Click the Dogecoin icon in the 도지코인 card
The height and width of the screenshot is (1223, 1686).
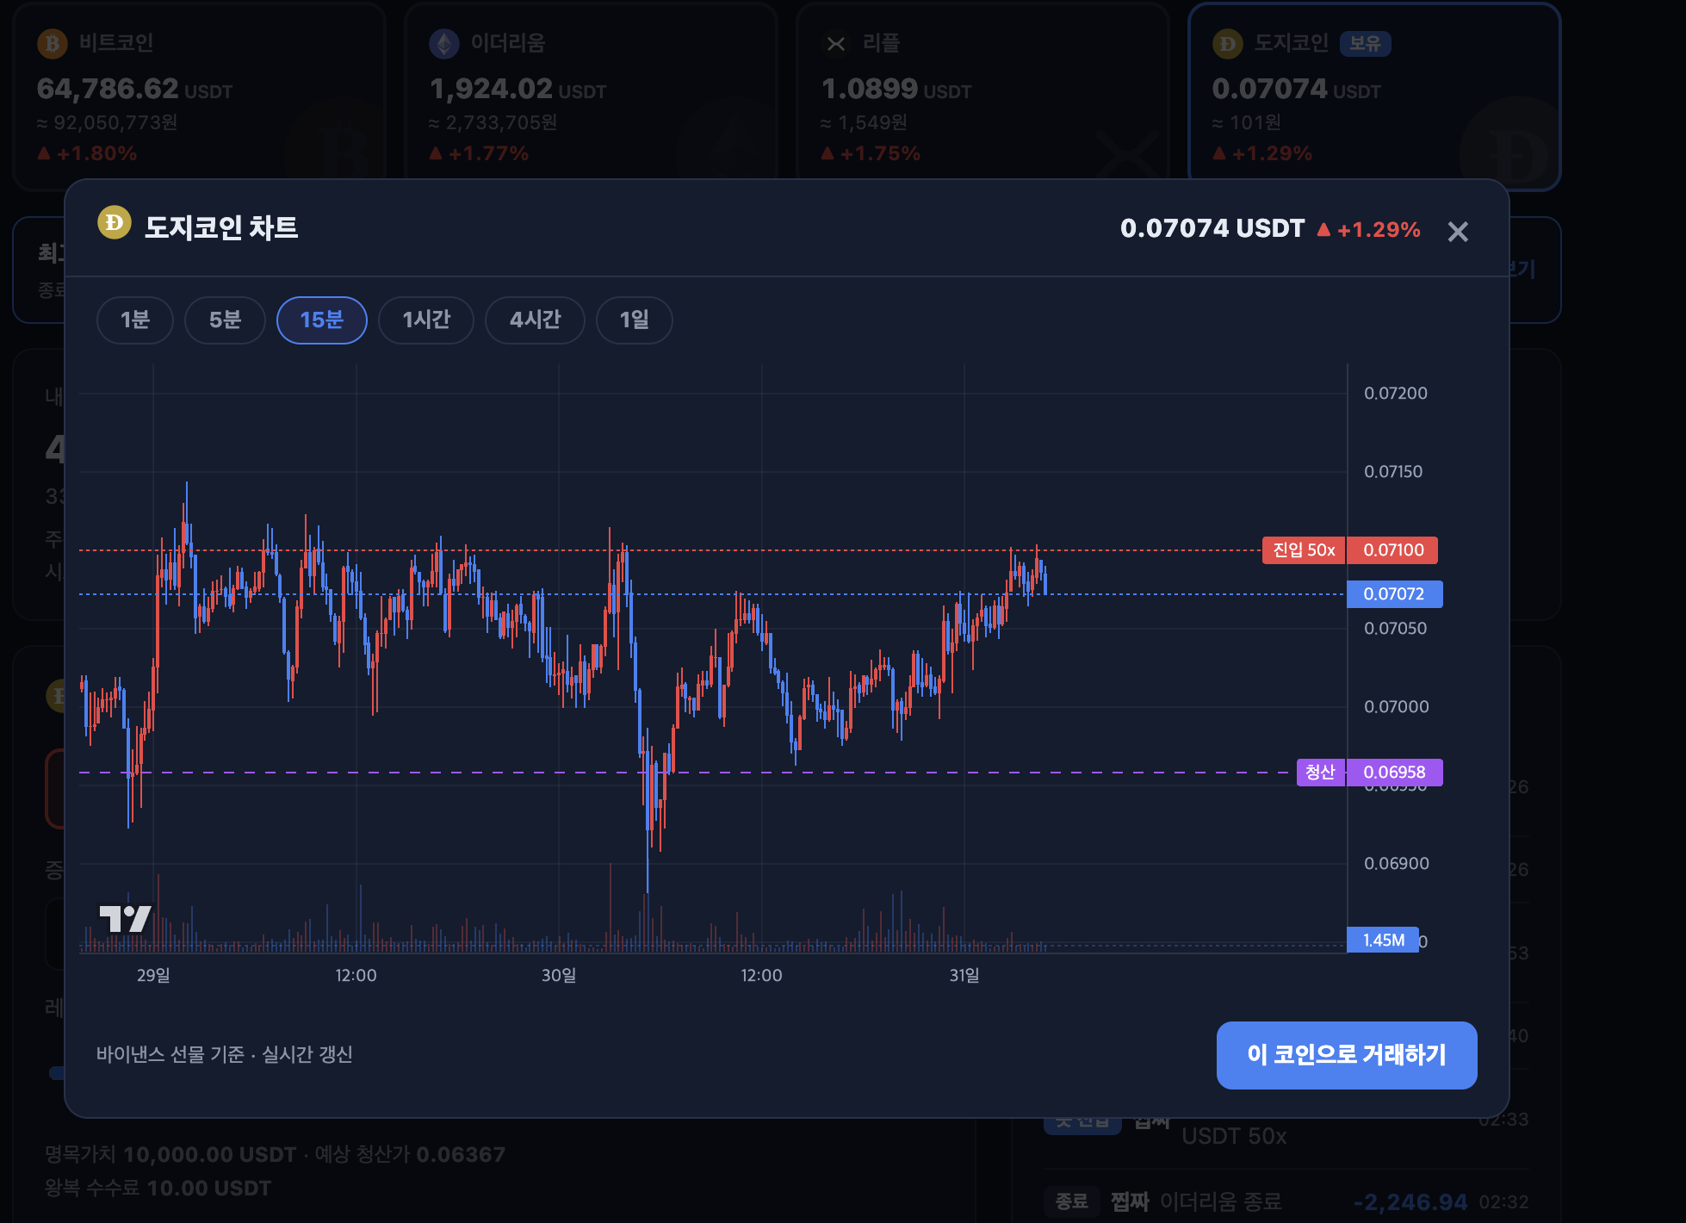pyautogui.click(x=1228, y=43)
